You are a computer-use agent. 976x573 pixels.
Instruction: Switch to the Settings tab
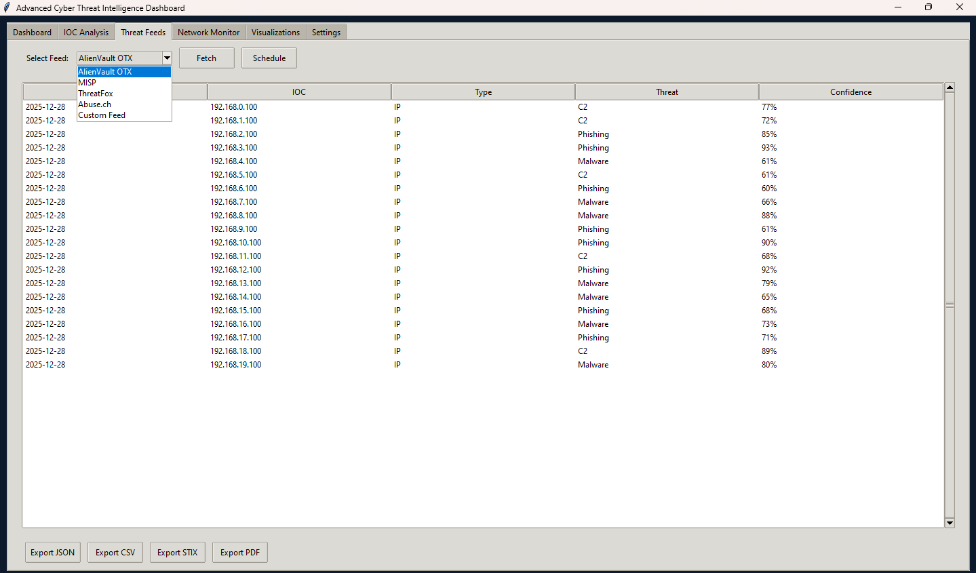point(326,33)
